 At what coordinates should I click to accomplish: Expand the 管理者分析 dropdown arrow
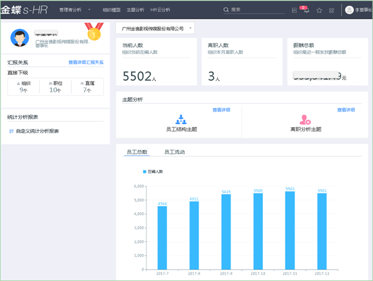coord(89,10)
